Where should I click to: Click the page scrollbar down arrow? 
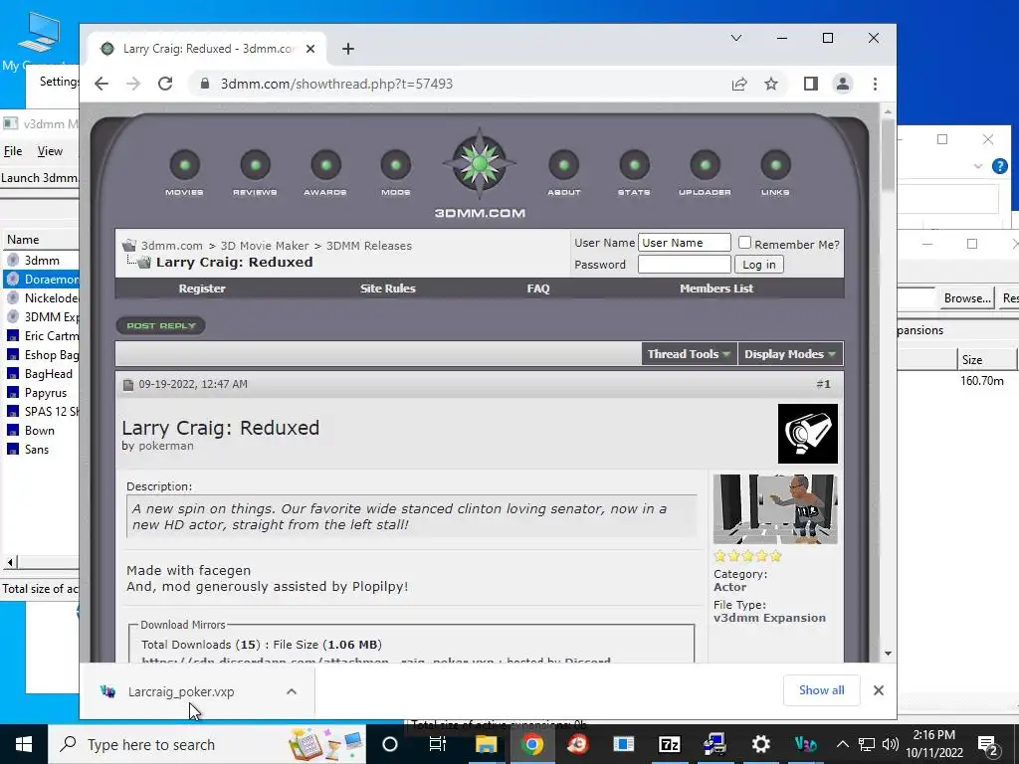click(x=888, y=654)
